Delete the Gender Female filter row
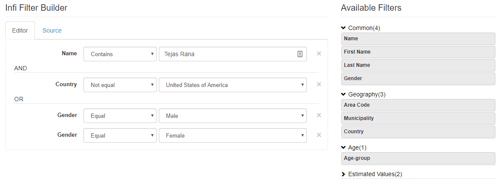498x192 pixels. (x=319, y=135)
